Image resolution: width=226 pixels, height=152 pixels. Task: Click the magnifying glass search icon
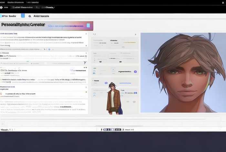(30, 16)
